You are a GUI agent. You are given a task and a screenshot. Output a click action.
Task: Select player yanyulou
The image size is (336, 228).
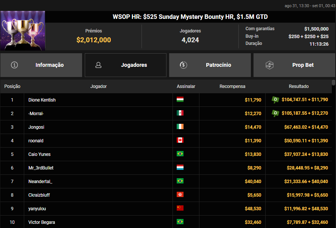[37, 209]
